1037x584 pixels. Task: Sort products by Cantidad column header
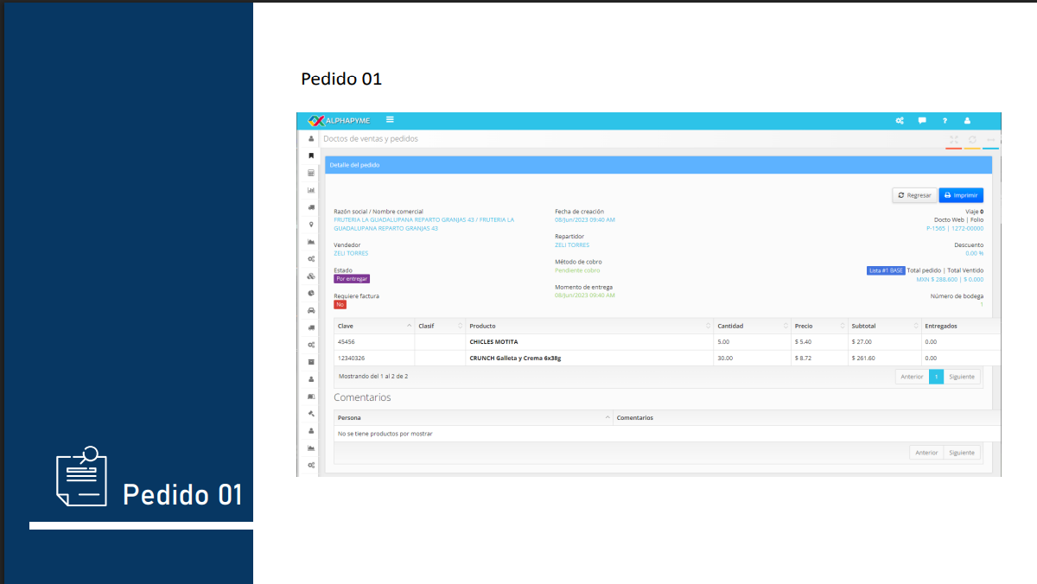point(750,327)
